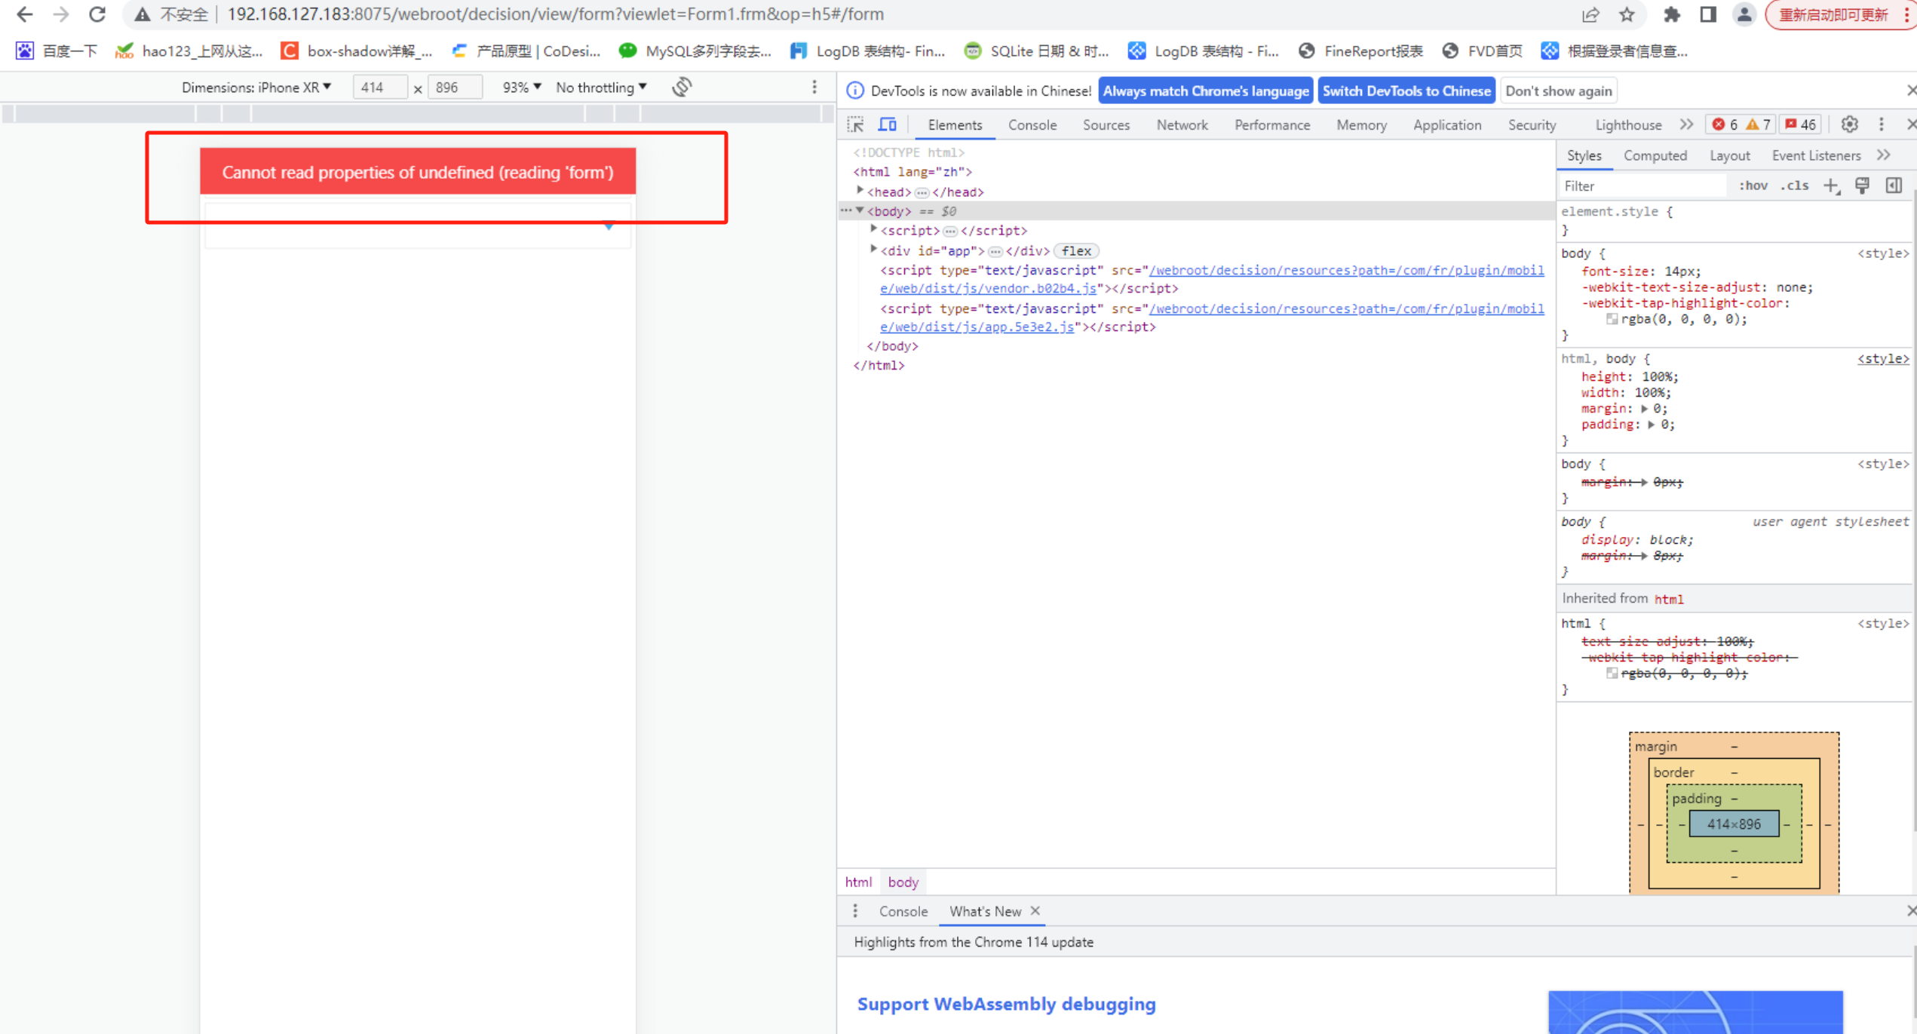The image size is (1917, 1034).
Task: Bookmark this page with star icon
Action: click(x=1627, y=14)
